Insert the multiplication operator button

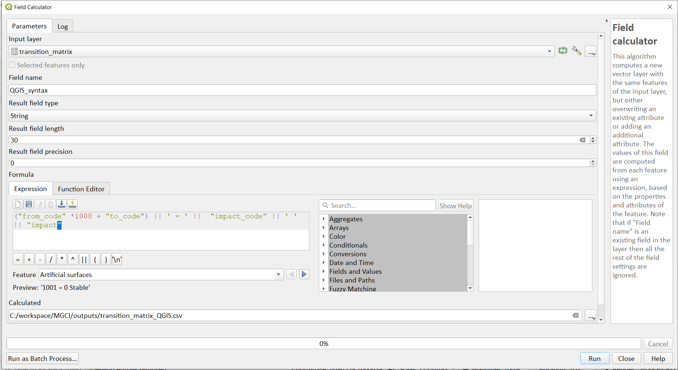[x=62, y=260]
